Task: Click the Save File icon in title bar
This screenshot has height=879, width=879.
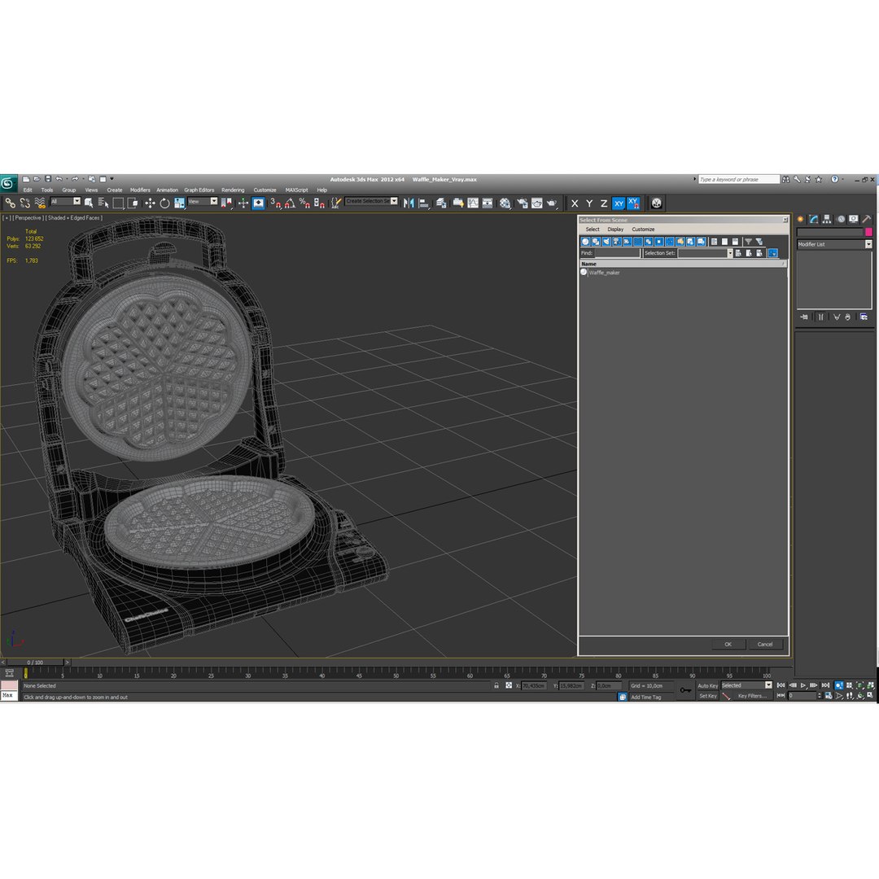Action: 48,179
